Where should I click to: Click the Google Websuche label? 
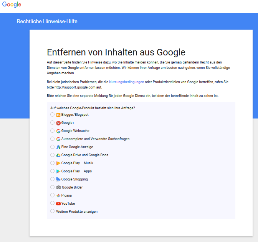coord(75,131)
